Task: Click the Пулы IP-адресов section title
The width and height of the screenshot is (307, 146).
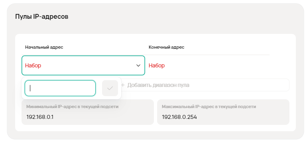Action: (42, 17)
